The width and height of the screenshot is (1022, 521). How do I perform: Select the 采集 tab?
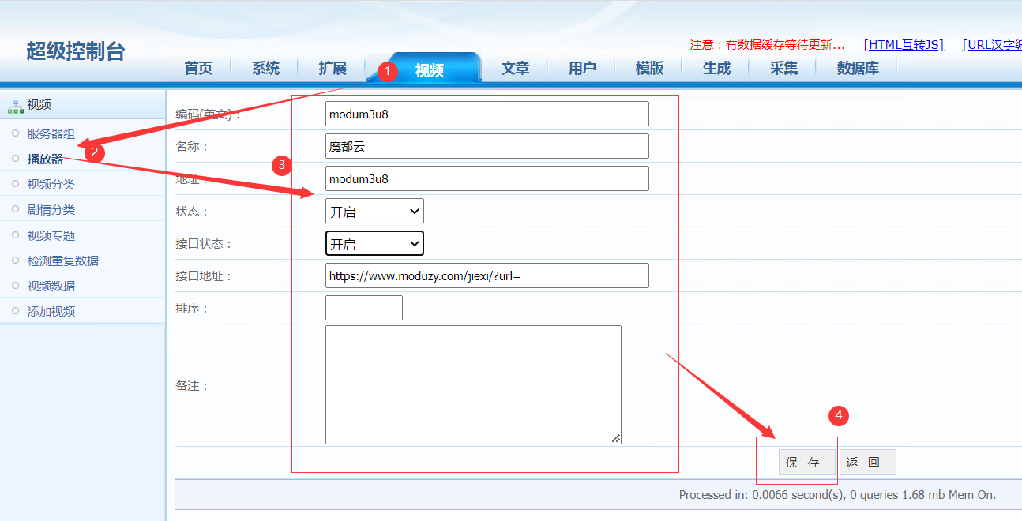[783, 69]
